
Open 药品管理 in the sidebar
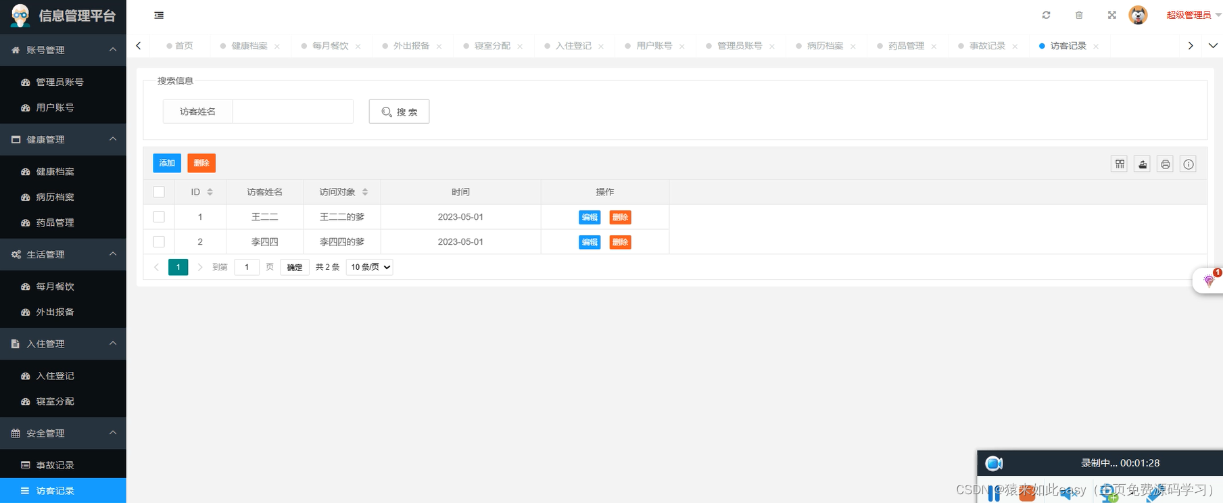click(63, 222)
